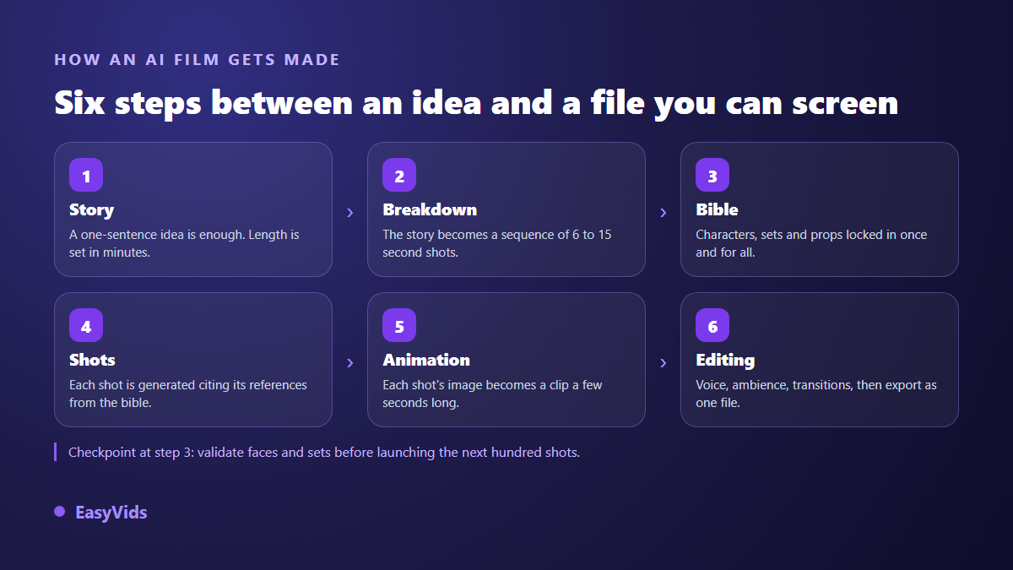Click text 'Each shot is generated citing its references'

tap(188, 384)
